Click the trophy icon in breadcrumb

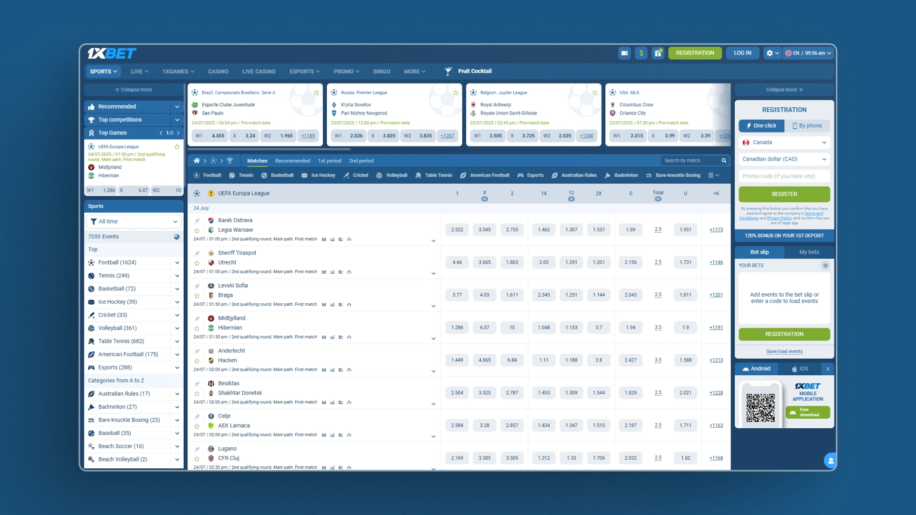[x=230, y=161]
